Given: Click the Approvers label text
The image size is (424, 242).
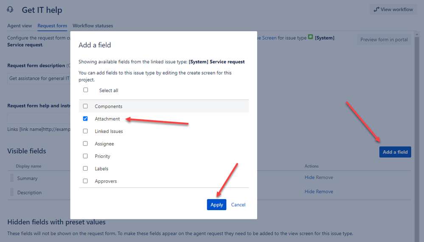Looking at the screenshot, I should [x=106, y=181].
